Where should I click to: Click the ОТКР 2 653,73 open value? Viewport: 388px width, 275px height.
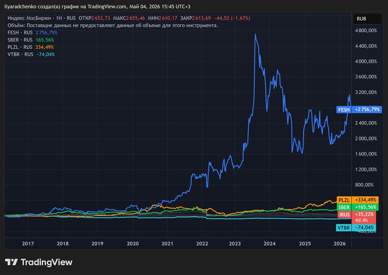tap(94, 18)
